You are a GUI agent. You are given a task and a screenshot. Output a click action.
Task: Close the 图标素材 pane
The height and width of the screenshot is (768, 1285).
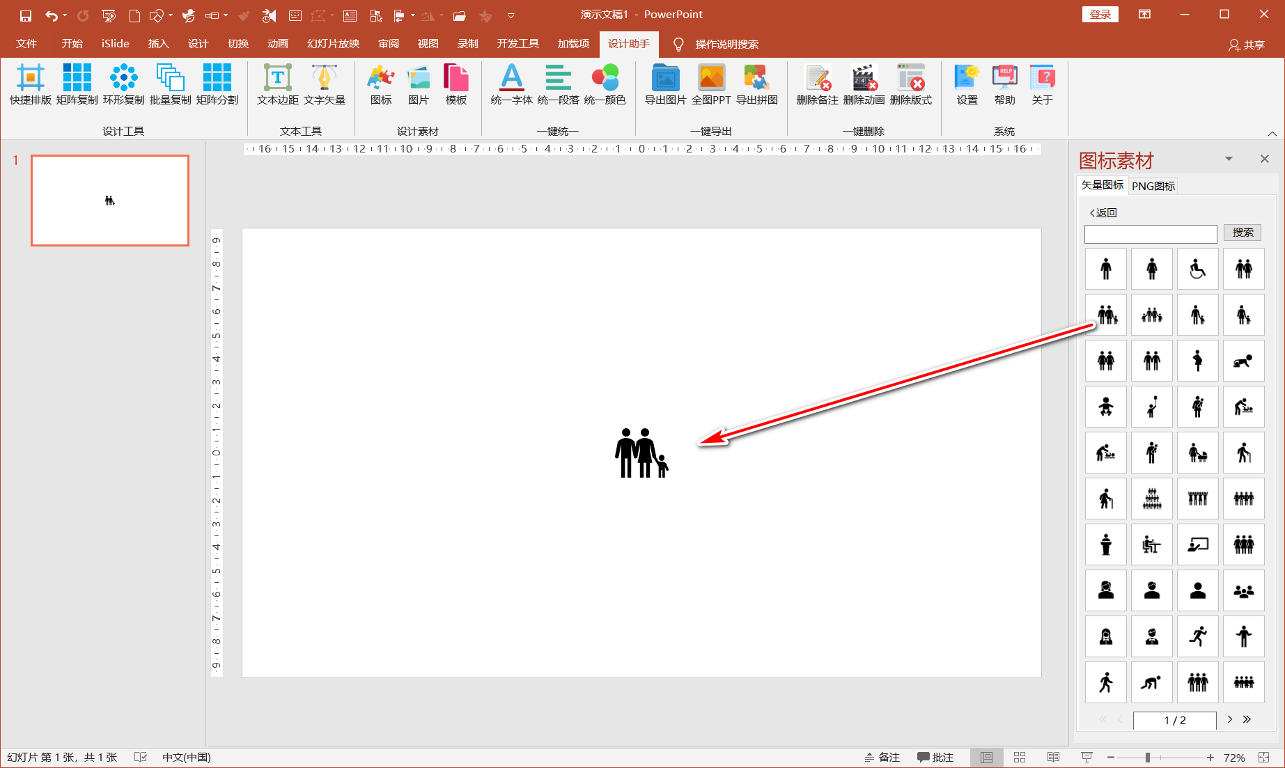click(1265, 159)
